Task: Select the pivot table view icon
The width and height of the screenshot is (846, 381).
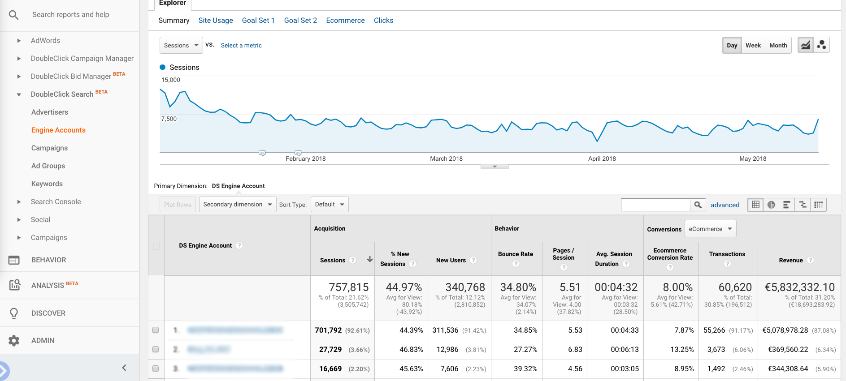Action: click(819, 205)
